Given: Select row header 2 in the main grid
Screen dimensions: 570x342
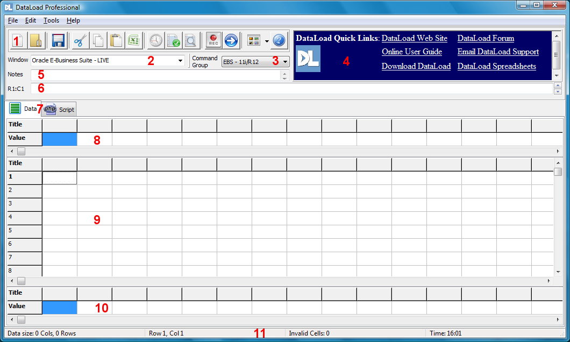Looking at the screenshot, I should coord(25,191).
